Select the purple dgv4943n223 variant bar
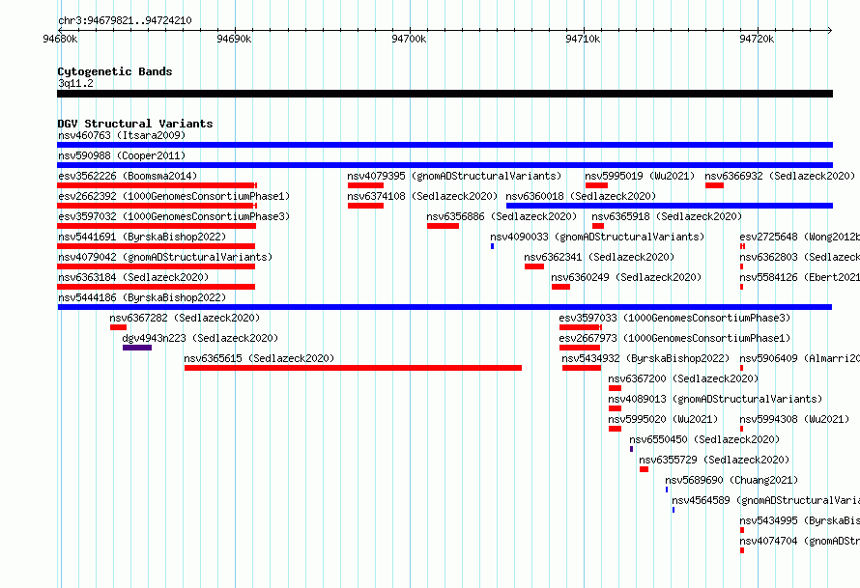Image resolution: width=860 pixels, height=588 pixels. click(x=137, y=348)
